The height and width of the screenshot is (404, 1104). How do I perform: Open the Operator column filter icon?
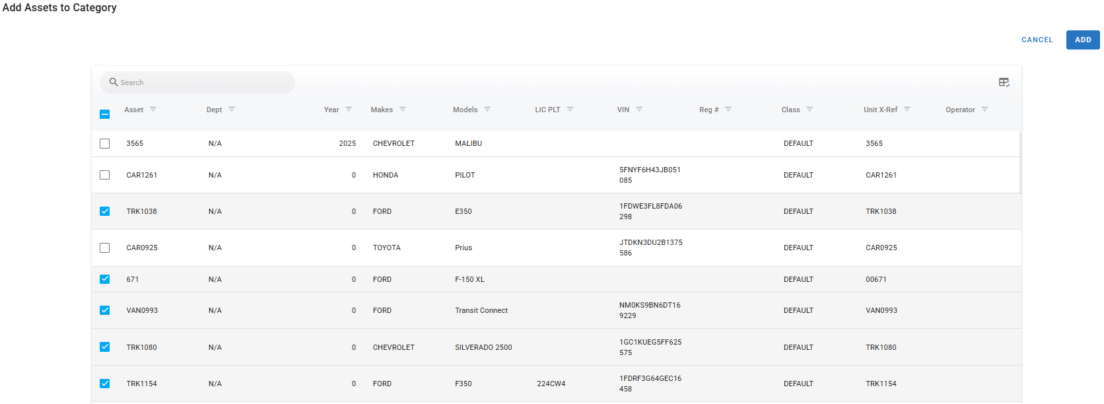tap(984, 110)
